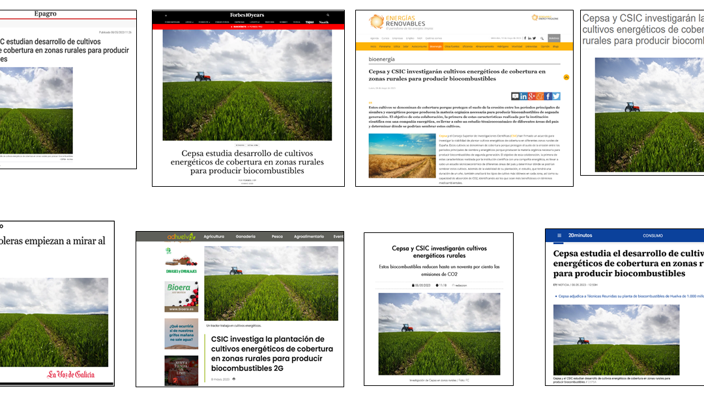Open the Renewable Energy Magazine logo link
This screenshot has width=704, height=397.
click(545, 18)
